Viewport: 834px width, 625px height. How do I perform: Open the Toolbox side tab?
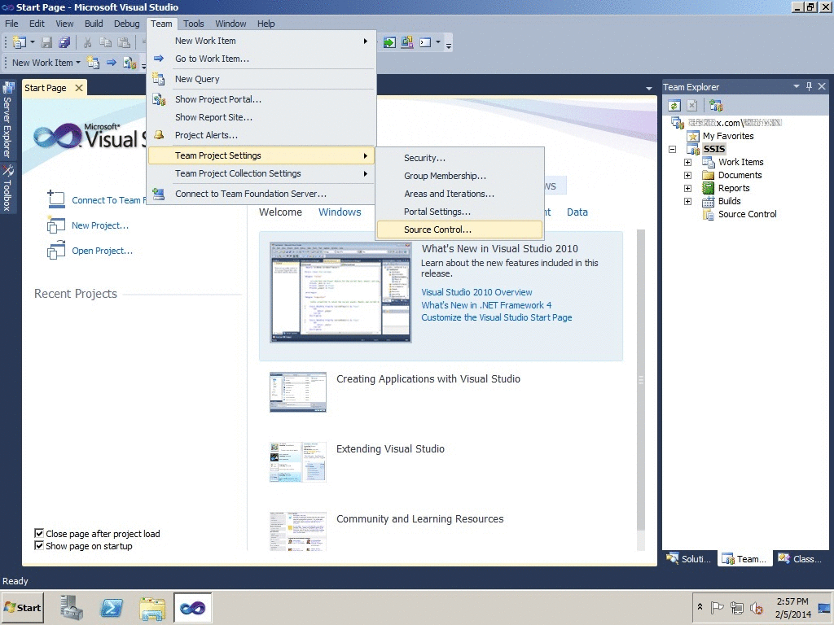[7, 188]
